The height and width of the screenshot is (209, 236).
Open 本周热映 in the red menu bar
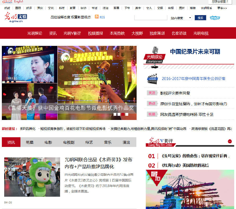[x=117, y=33]
